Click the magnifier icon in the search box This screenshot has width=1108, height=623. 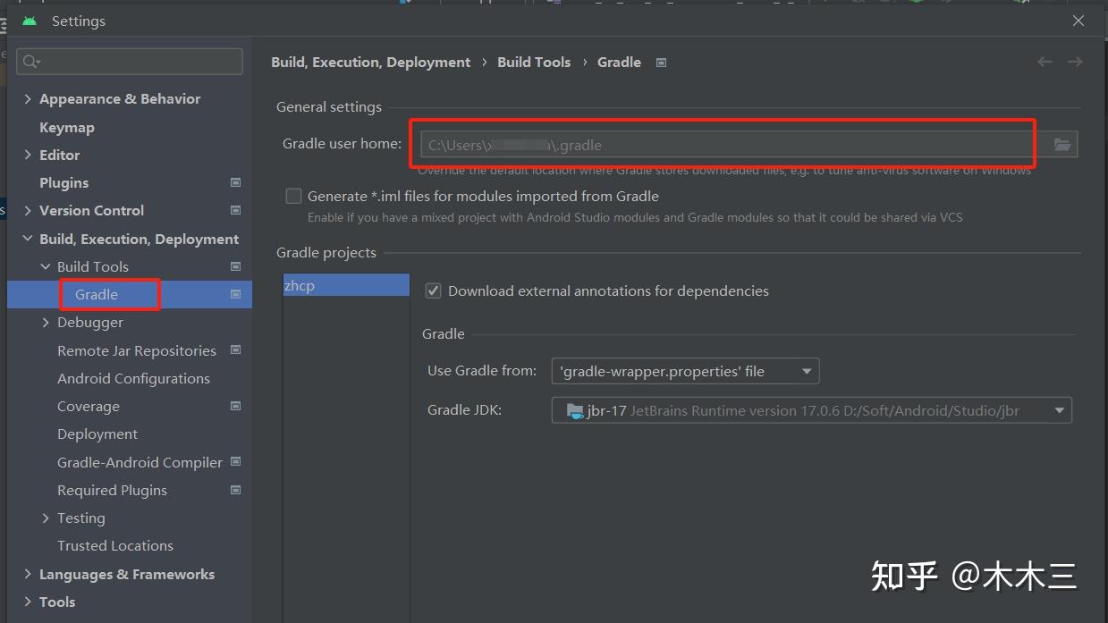click(30, 61)
